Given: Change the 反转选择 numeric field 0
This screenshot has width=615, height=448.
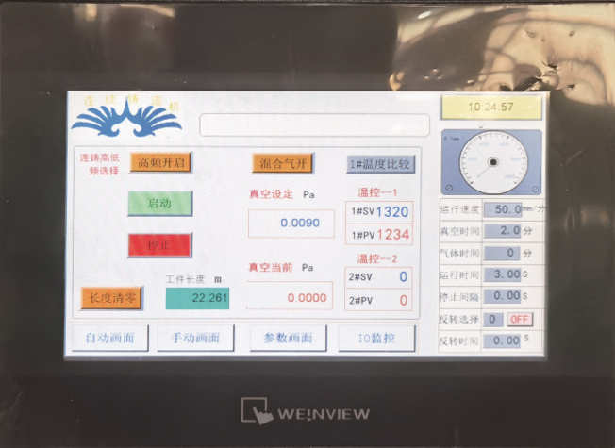Looking at the screenshot, I should coord(492,320).
